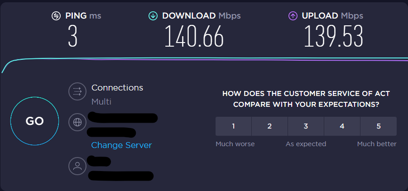Click the download speed value 140.66
Viewport: 408px width, 191px height.
point(194,37)
